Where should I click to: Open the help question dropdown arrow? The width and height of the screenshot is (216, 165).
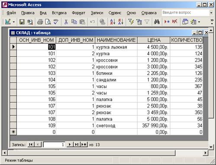pyautogui.click(x=211, y=13)
